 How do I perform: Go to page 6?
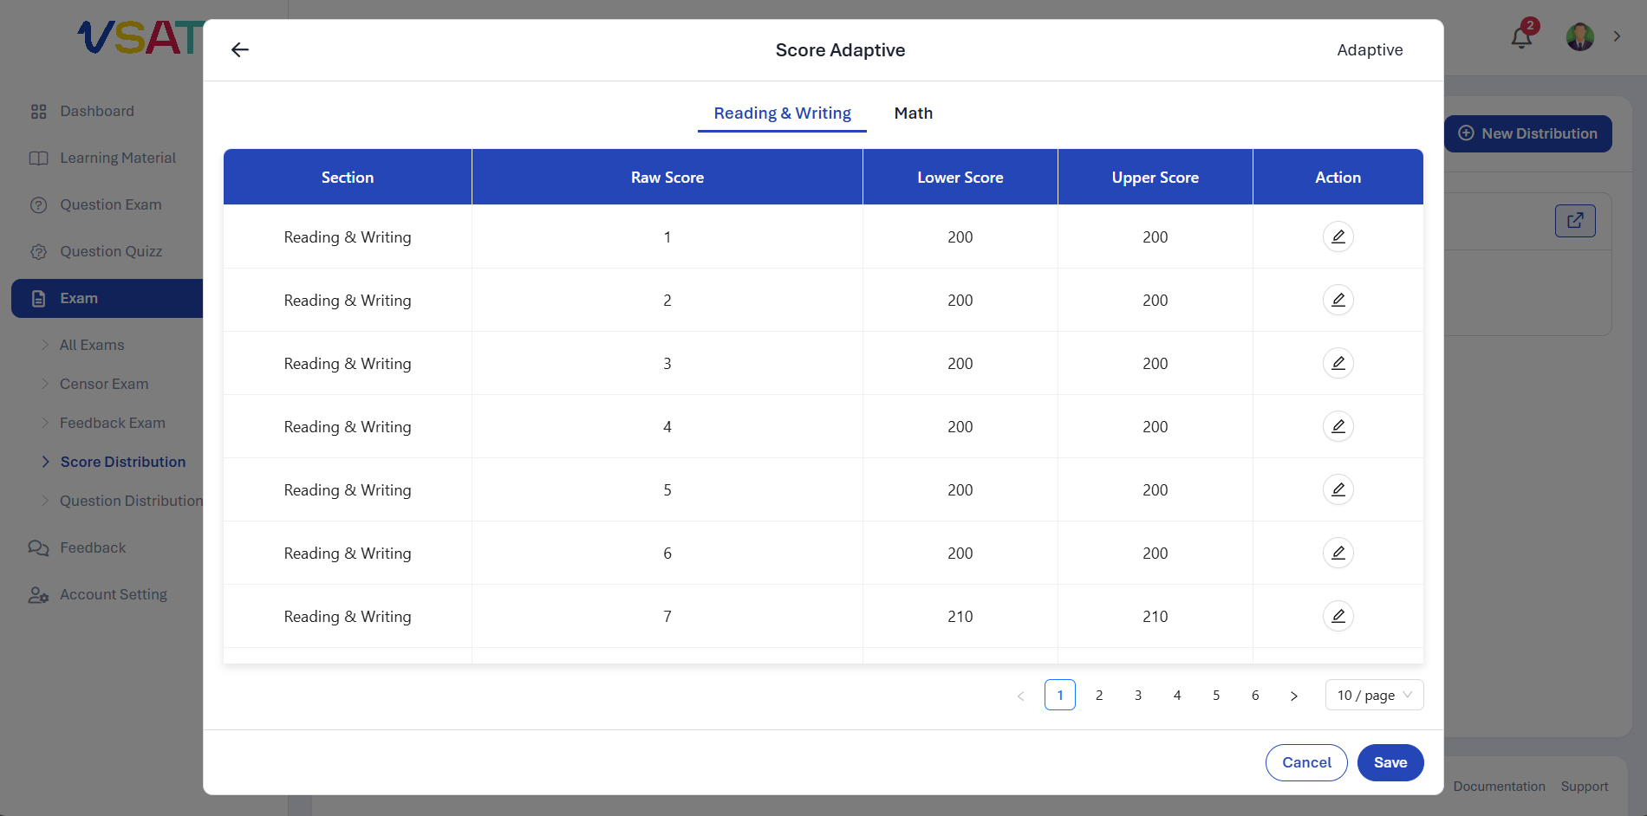coord(1255,695)
